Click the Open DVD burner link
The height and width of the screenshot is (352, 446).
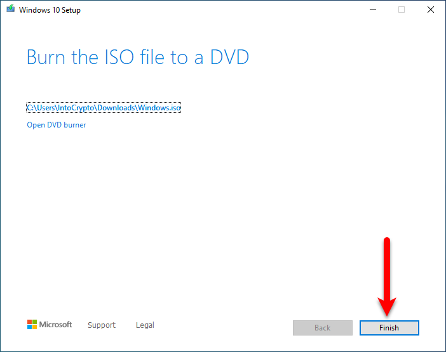[57, 125]
